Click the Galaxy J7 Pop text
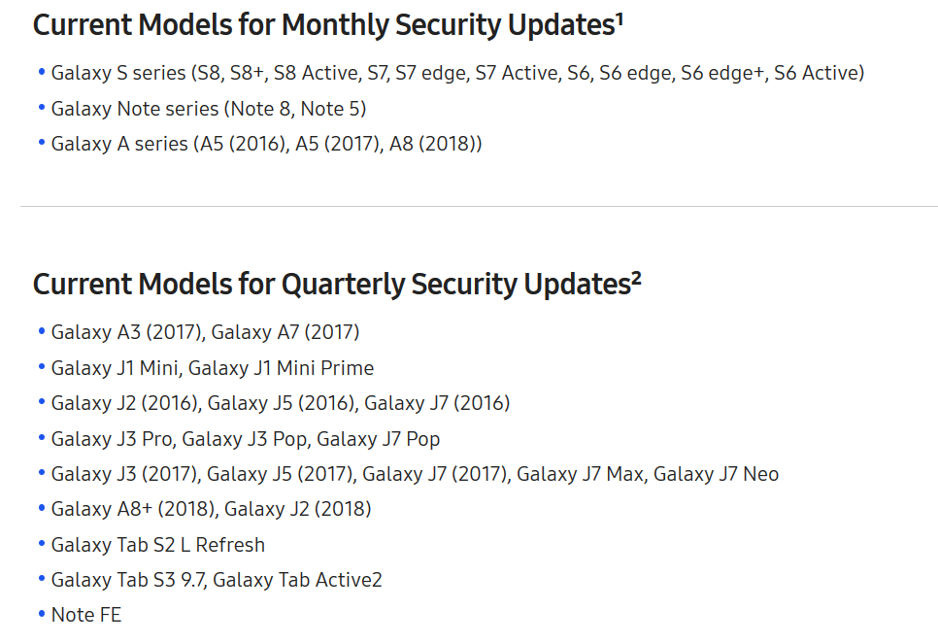The height and width of the screenshot is (643, 938). point(379,439)
